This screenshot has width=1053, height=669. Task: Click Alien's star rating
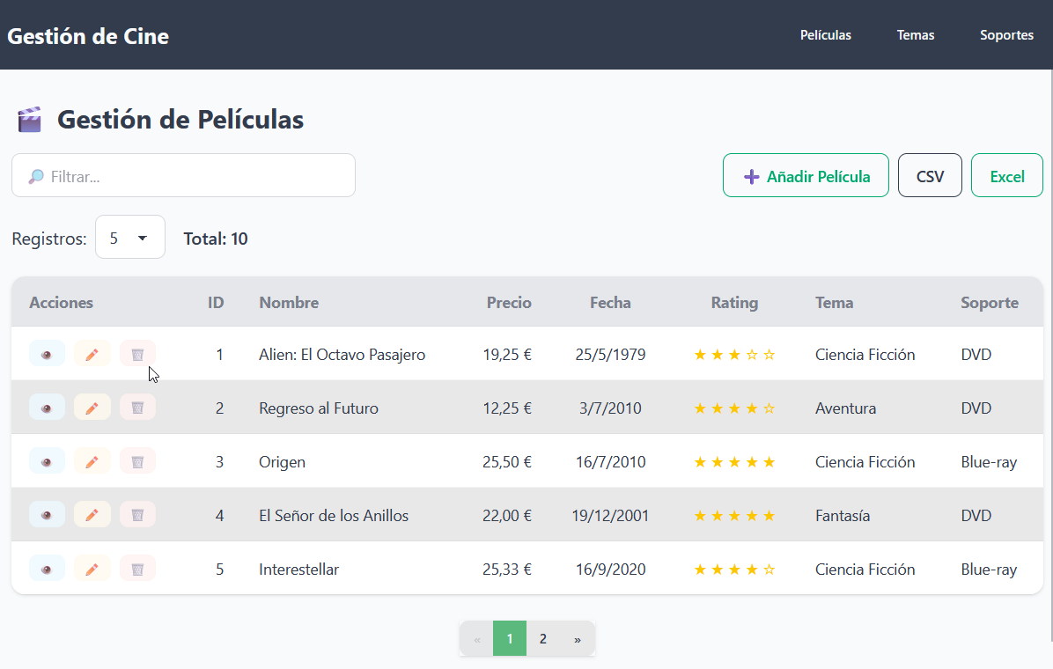point(734,355)
